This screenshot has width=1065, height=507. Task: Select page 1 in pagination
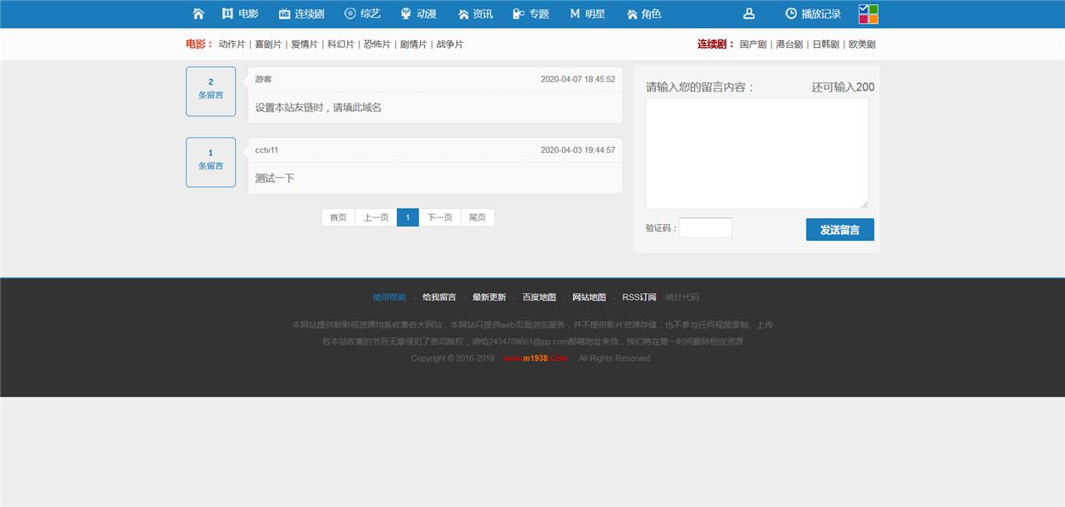(x=408, y=217)
